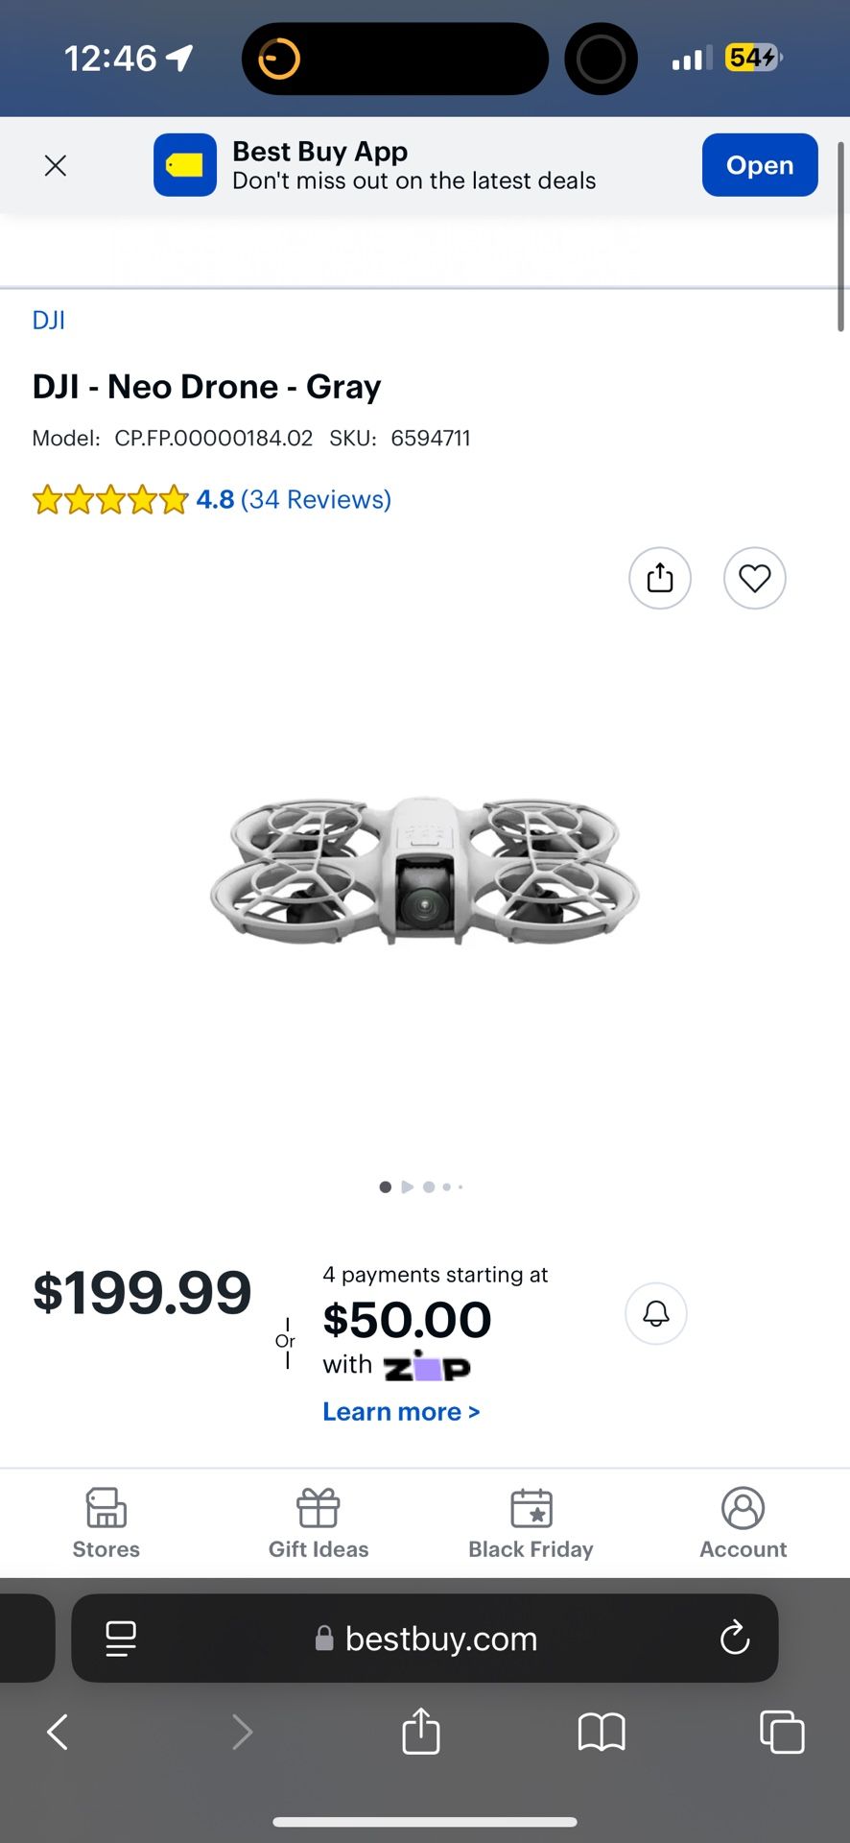This screenshot has height=1843, width=850.
Task: Open Safari page reader menu icon
Action: [x=121, y=1639]
